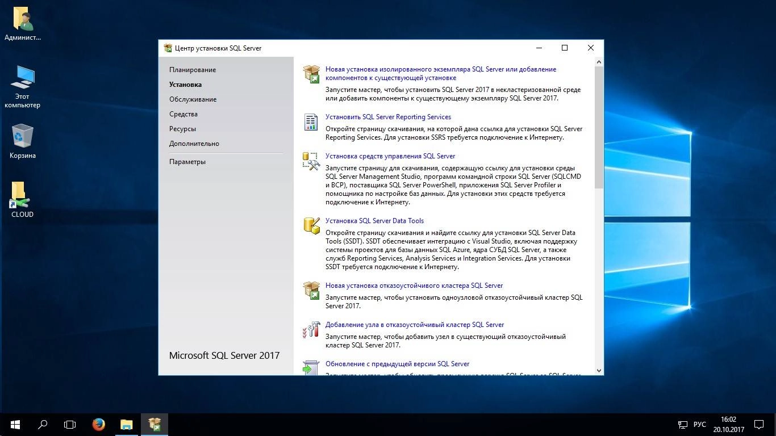776x436 pixels.
Task: Click the scrollbar up arrow
Action: (x=599, y=61)
